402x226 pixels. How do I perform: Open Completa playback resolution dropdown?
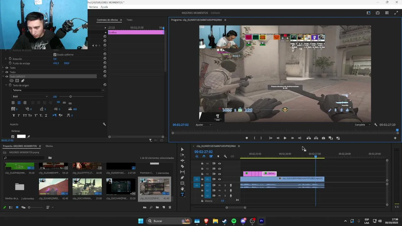point(362,125)
